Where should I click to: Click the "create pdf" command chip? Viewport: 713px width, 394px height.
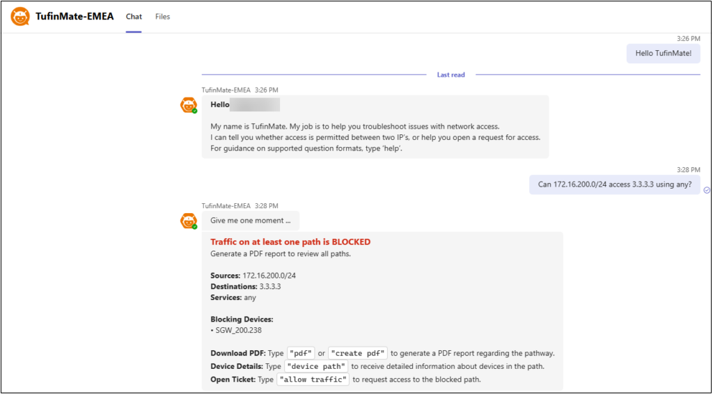358,353
